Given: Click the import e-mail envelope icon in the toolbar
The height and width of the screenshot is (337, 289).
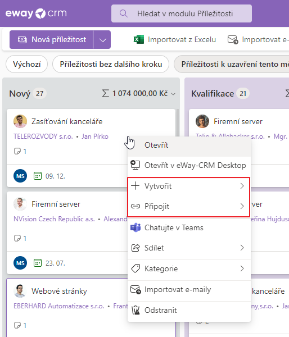Looking at the screenshot, I should click(x=233, y=40).
